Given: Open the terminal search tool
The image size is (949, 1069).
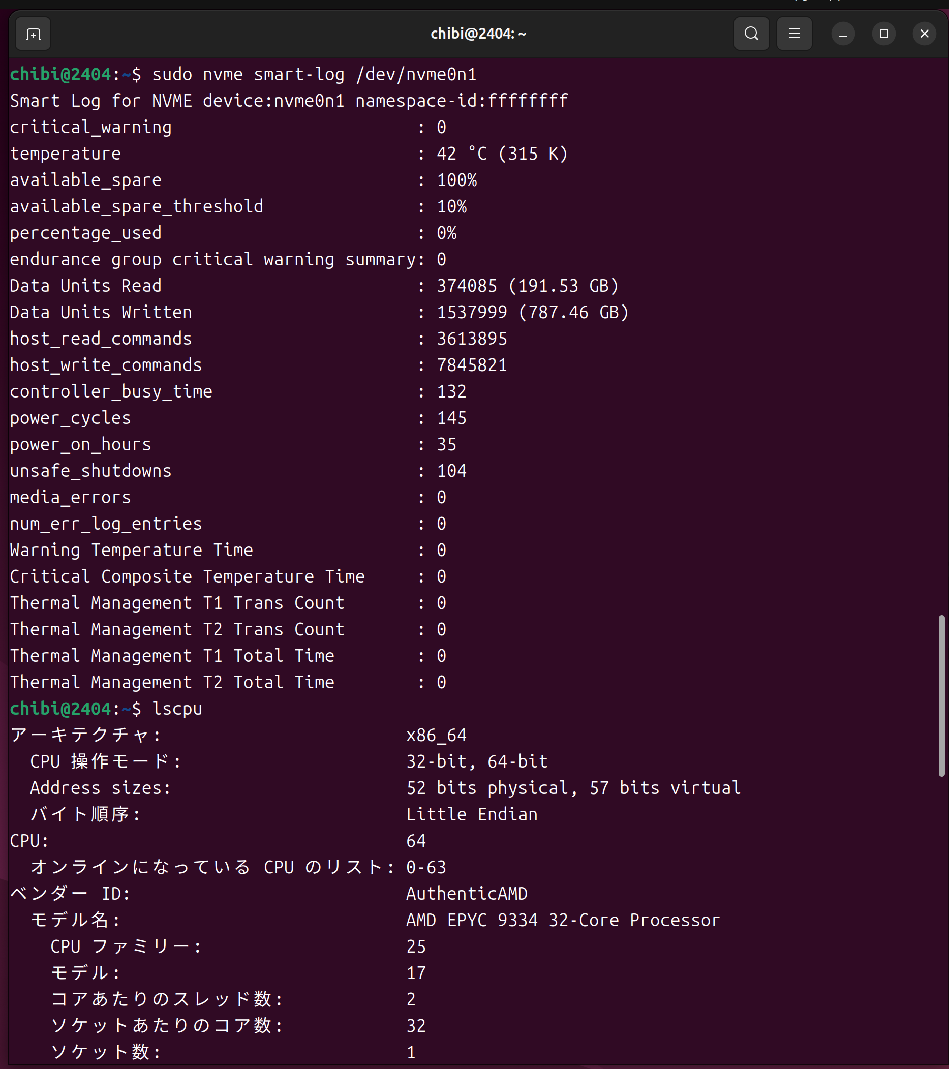Looking at the screenshot, I should pos(751,34).
